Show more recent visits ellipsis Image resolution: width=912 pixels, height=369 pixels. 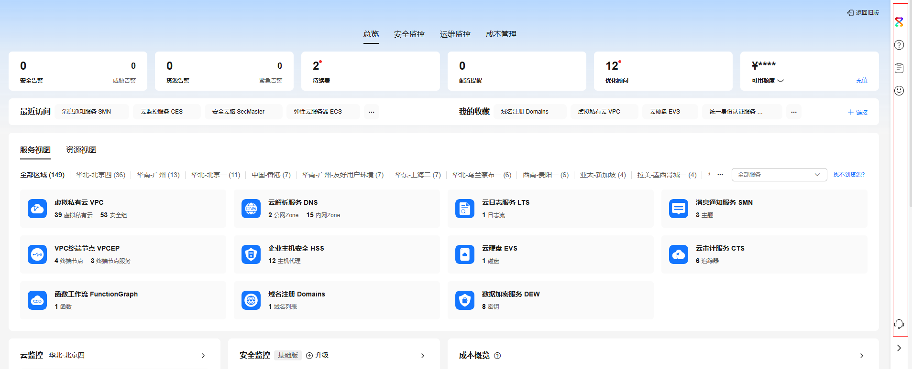[372, 112]
